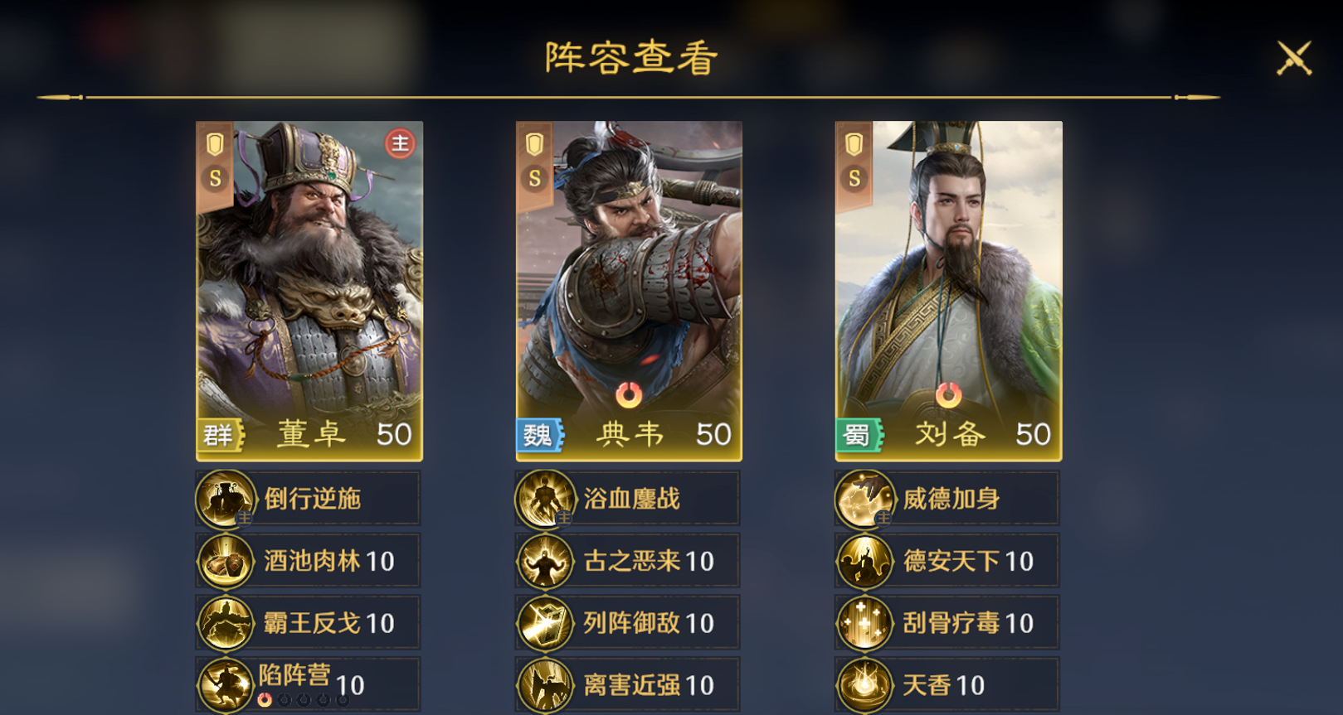Tap the 威德加身 skill icon
The image size is (1343, 715).
point(864,499)
